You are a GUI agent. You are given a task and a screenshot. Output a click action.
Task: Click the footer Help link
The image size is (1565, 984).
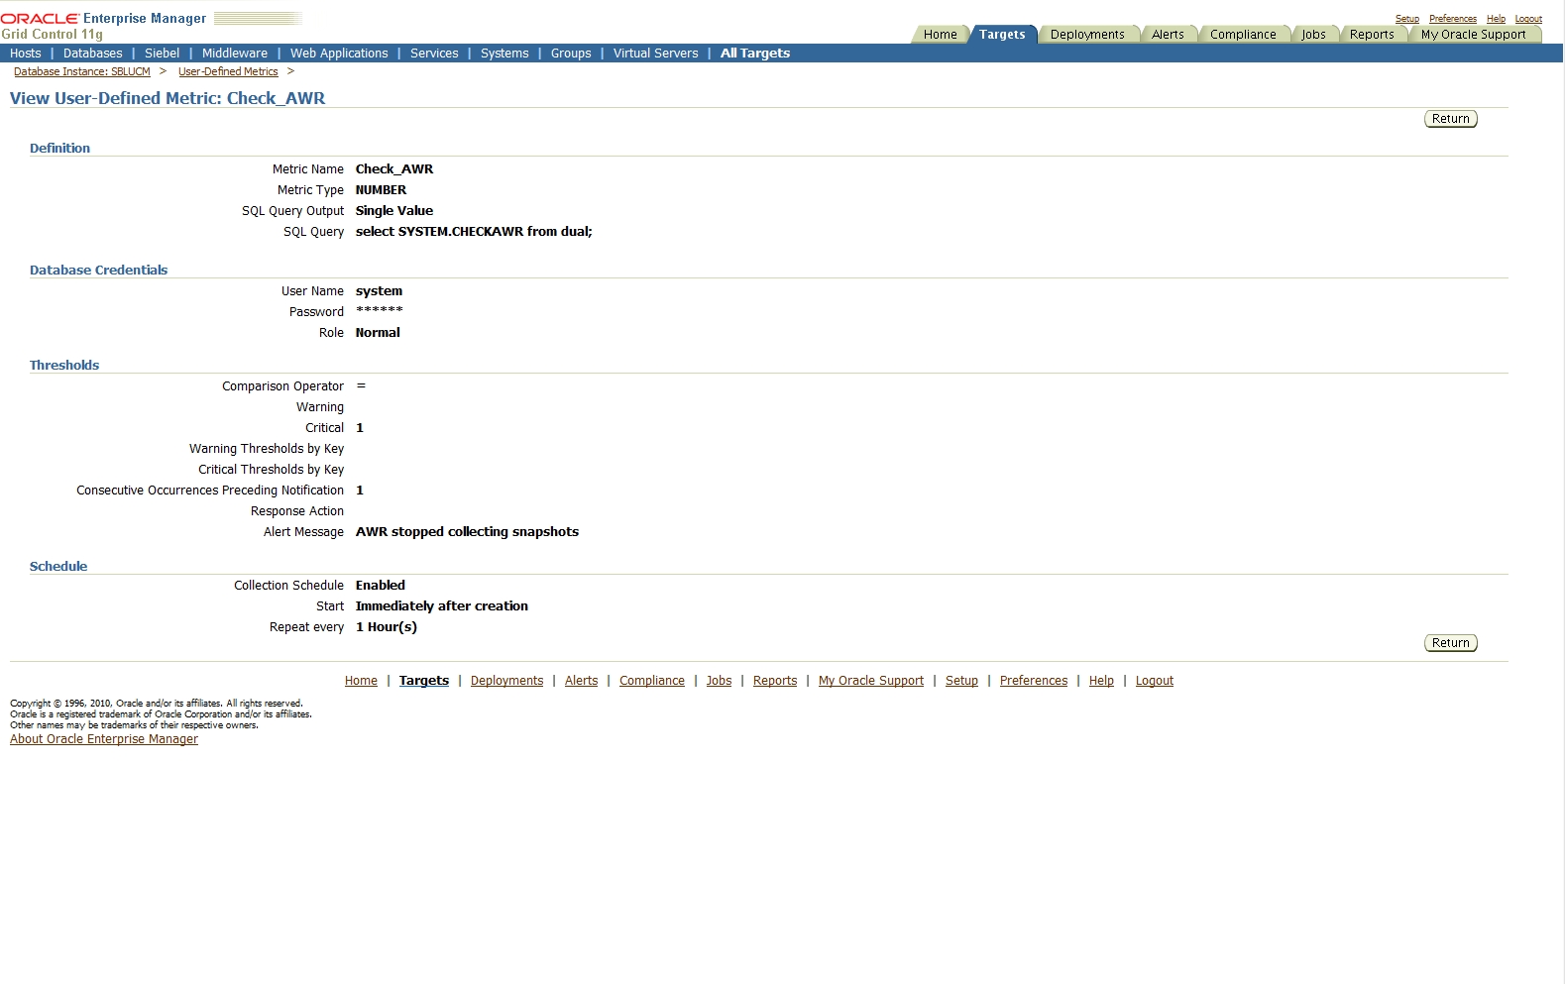(x=1101, y=681)
